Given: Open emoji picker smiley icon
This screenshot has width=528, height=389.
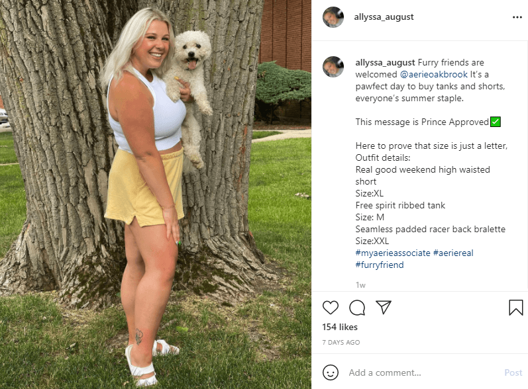Looking at the screenshot, I should [331, 372].
